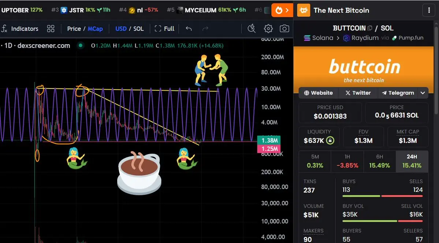Viewport: 439px width, 243px height.
Task: Click the Raydium DEX label
Action: pos(361,38)
